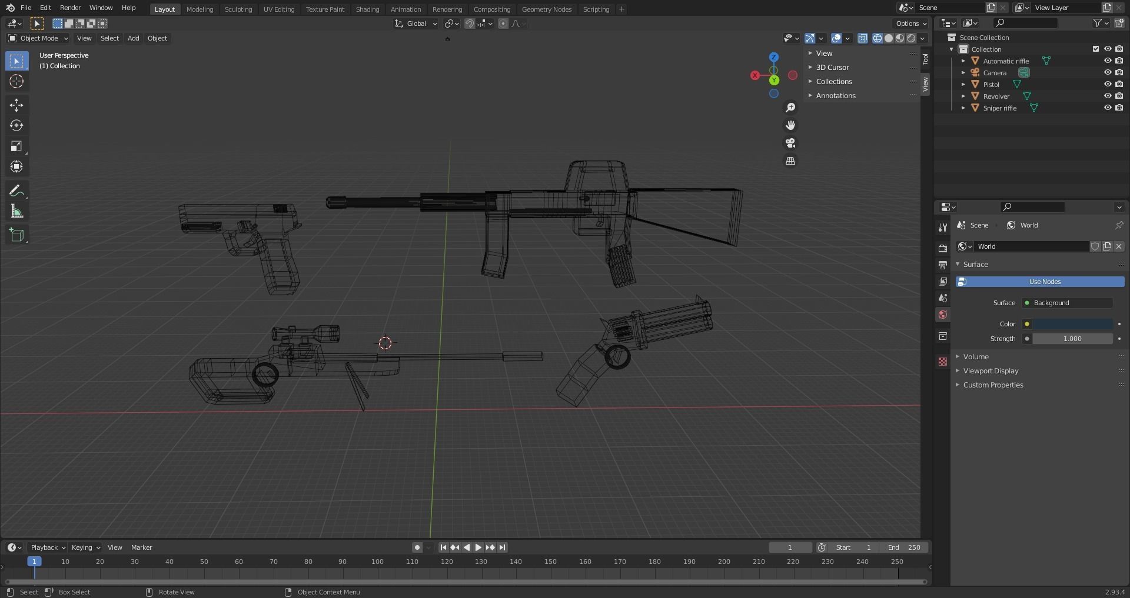Open the Add menu in viewport

[134, 38]
